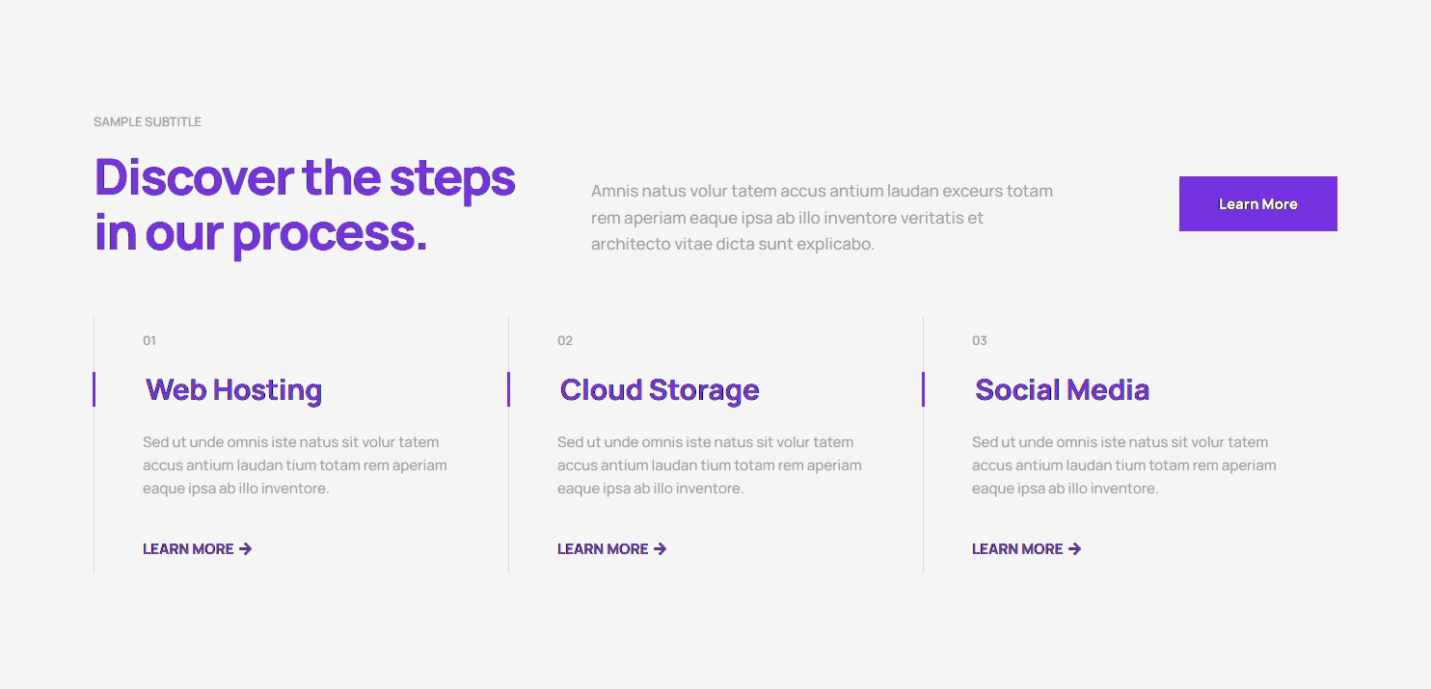Click the SAMPLE SUBTITLE text
This screenshot has height=689, width=1431.
point(148,122)
